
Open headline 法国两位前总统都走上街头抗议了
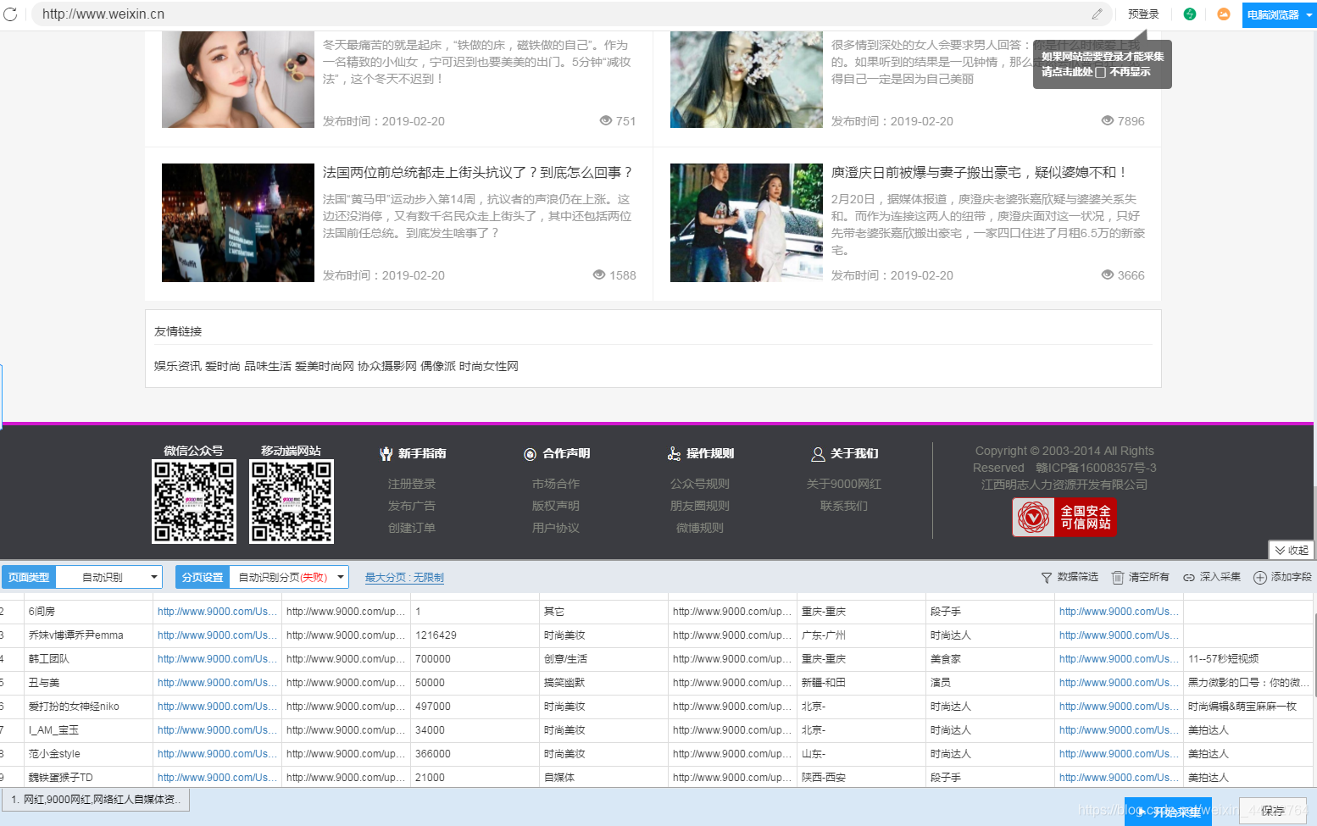pyautogui.click(x=477, y=173)
